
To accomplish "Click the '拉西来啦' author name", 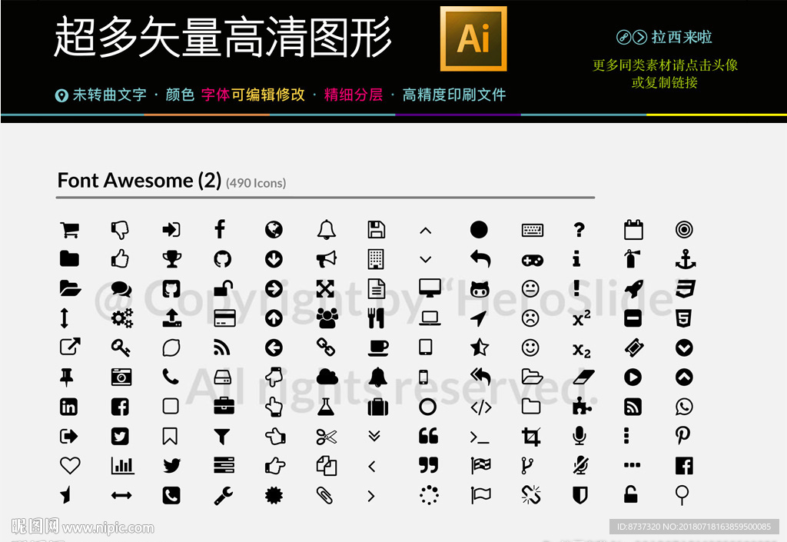I will pyautogui.click(x=682, y=37).
